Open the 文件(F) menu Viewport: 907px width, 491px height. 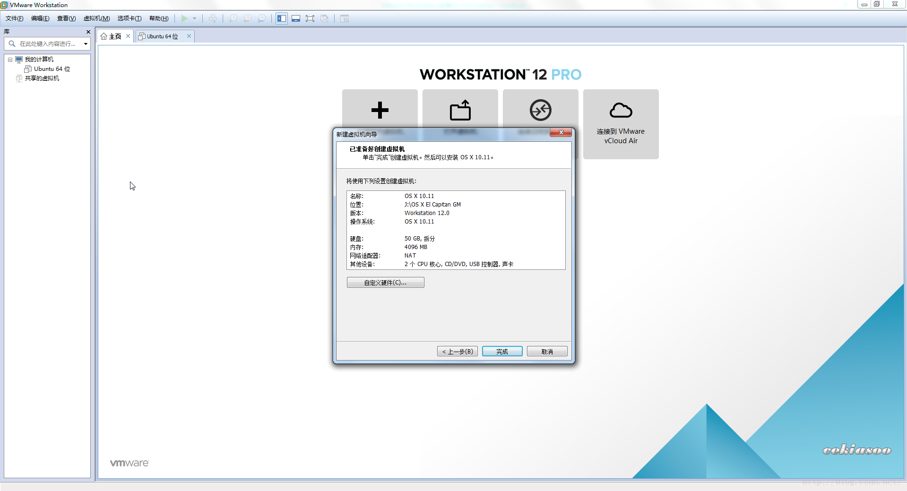point(14,18)
